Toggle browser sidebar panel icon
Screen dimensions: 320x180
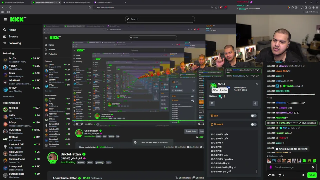306,7
